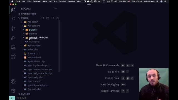Open Spotlight search in menu bar
Image resolution: width=178 pixels, height=100 pixels.
pyautogui.click(x=157, y=1)
